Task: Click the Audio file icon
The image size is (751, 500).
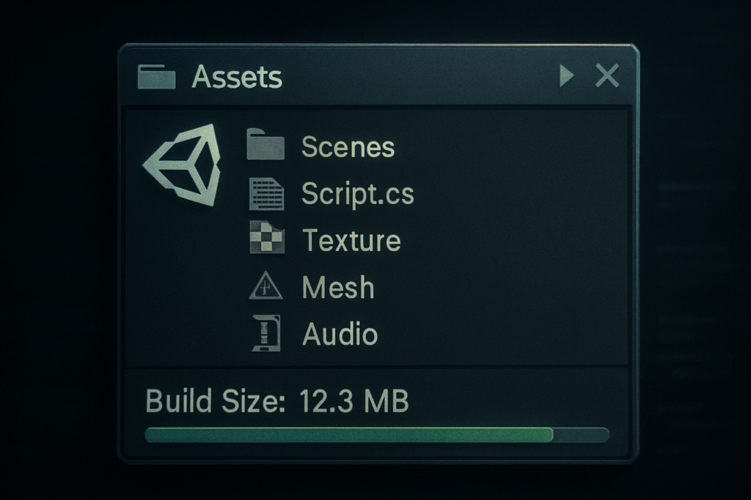Action: tap(265, 334)
